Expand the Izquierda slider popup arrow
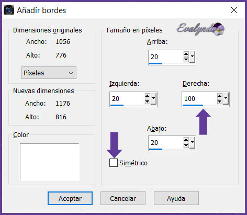The height and width of the screenshot is (215, 247). pos(153,98)
